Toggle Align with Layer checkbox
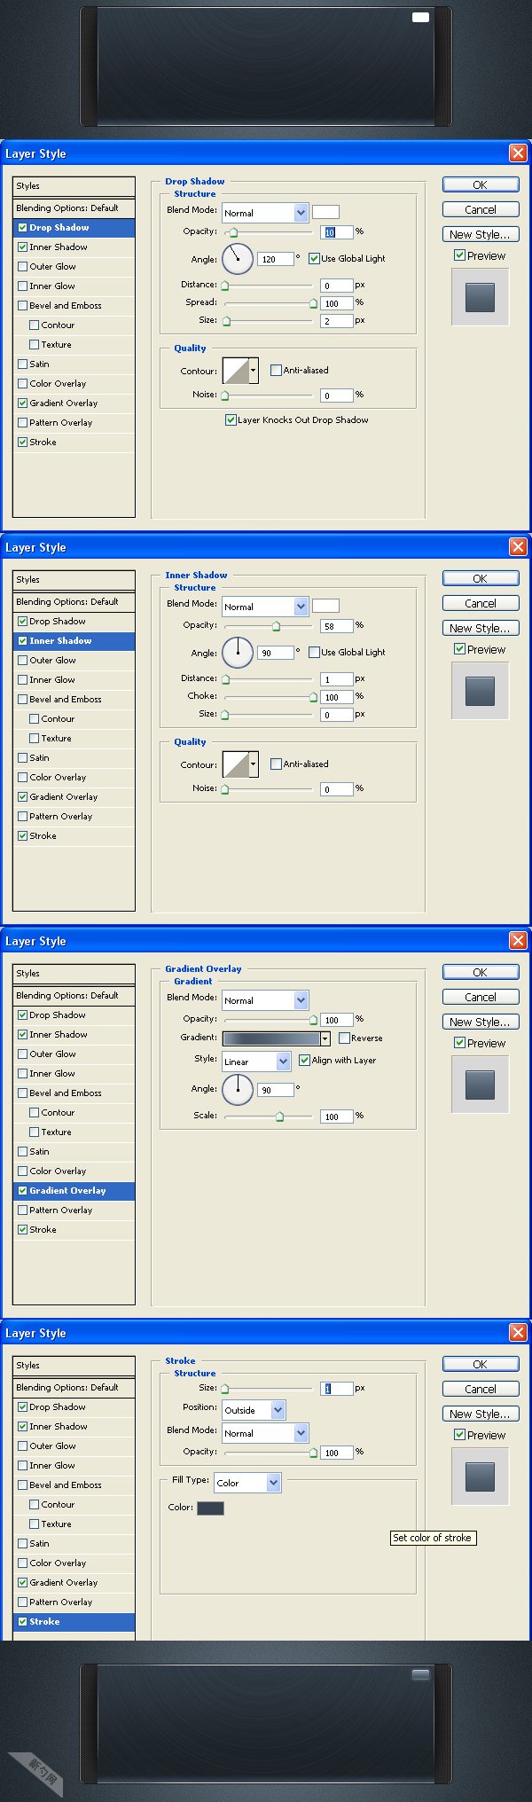This screenshot has width=532, height=1802. pos(304,1060)
